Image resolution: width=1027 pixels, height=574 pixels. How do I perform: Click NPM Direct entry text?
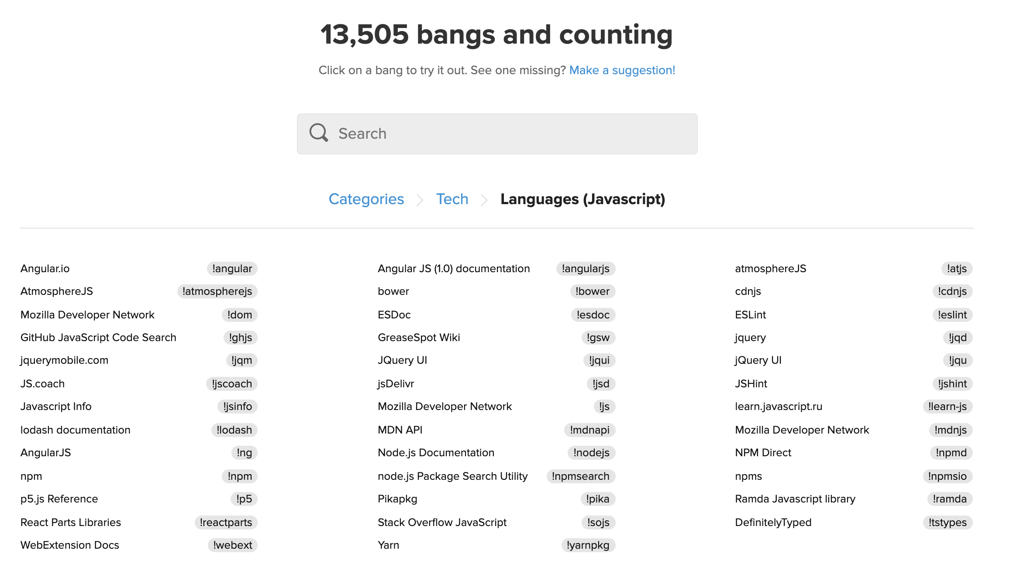[x=763, y=453]
